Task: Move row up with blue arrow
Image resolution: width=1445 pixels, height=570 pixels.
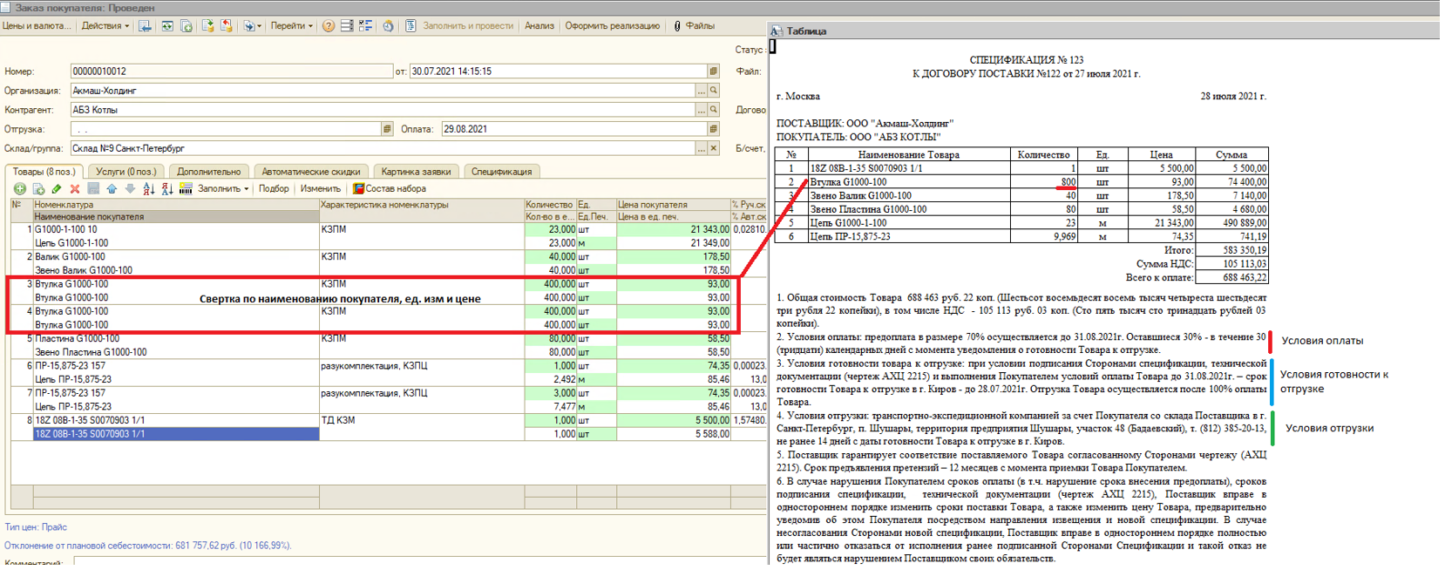Action: click(112, 188)
